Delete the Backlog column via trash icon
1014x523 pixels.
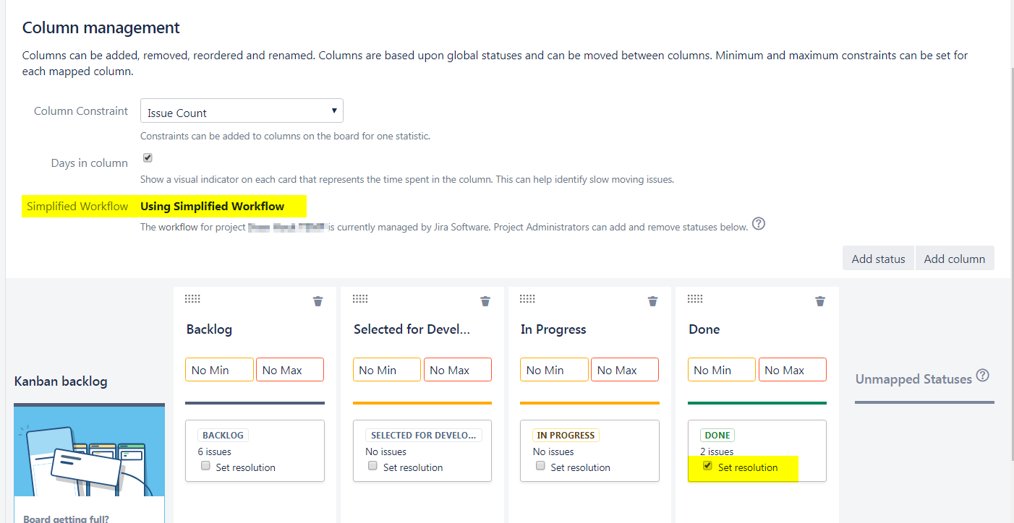318,301
